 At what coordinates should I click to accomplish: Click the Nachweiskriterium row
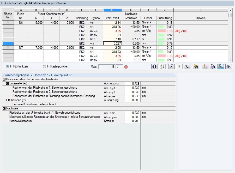click(x=89, y=121)
